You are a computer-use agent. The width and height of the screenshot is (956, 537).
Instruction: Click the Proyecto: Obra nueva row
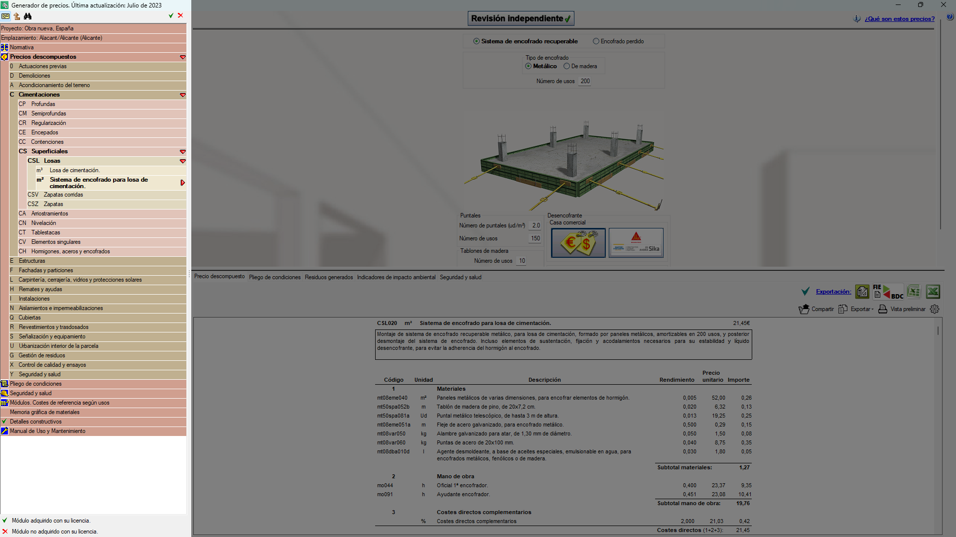(x=93, y=28)
